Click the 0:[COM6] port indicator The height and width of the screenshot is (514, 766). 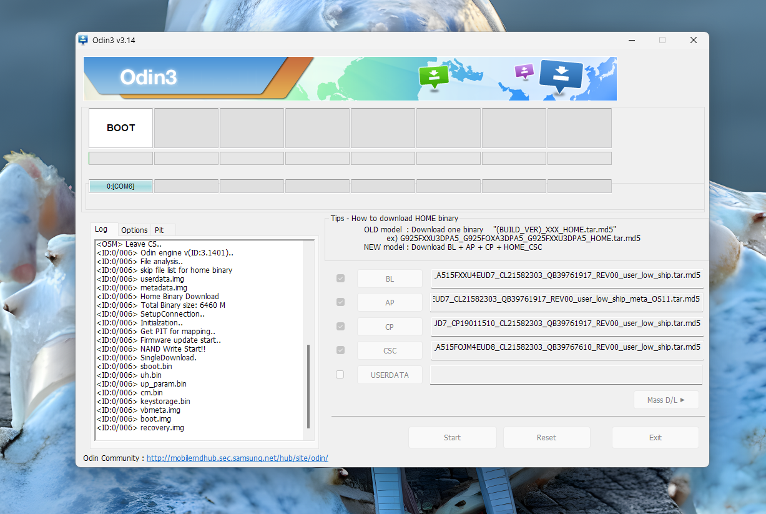(120, 186)
